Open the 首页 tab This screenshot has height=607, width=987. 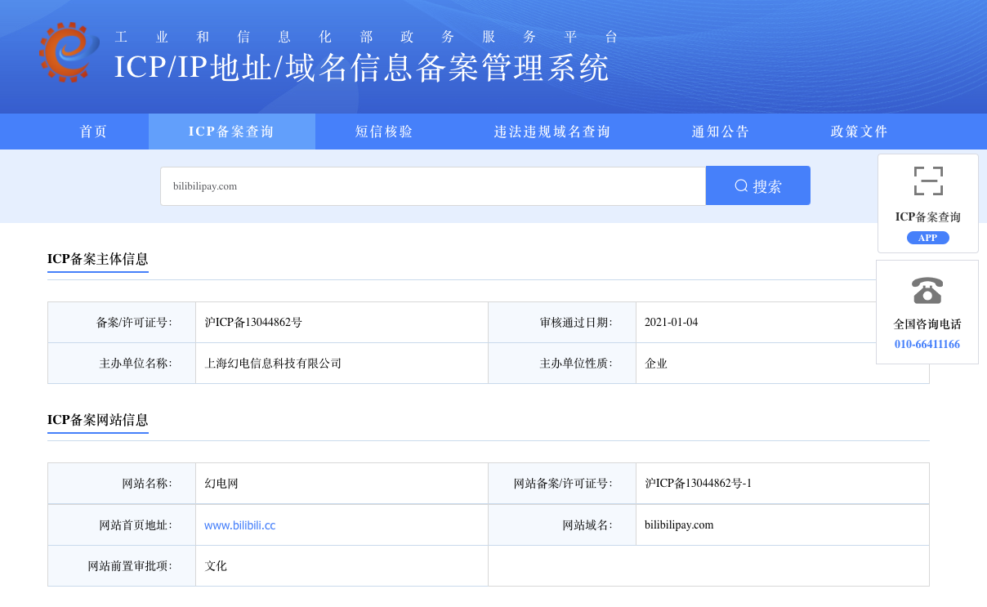pos(94,132)
